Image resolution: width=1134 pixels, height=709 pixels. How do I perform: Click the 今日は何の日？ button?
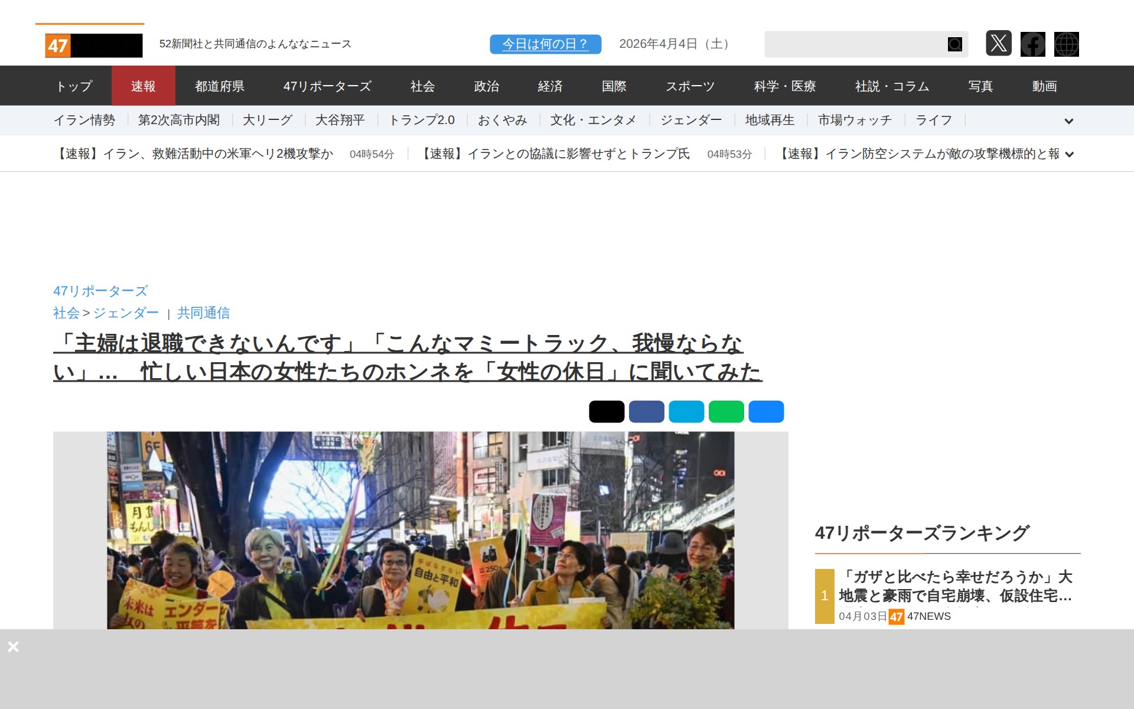click(545, 44)
